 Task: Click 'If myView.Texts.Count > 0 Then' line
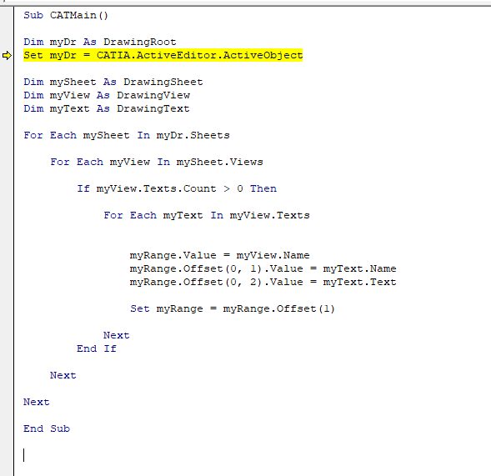click(177, 188)
